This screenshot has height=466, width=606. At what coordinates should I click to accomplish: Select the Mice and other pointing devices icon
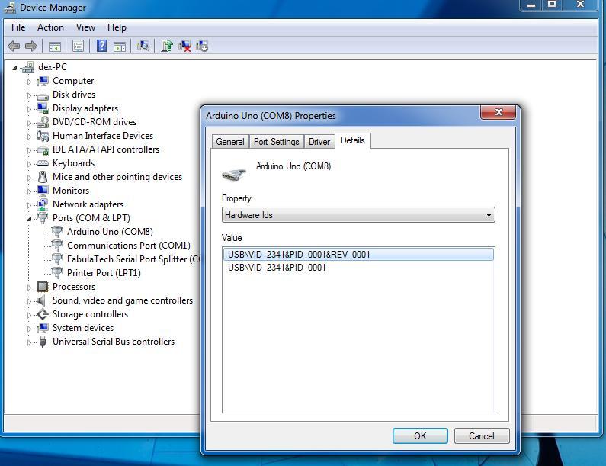(x=43, y=177)
